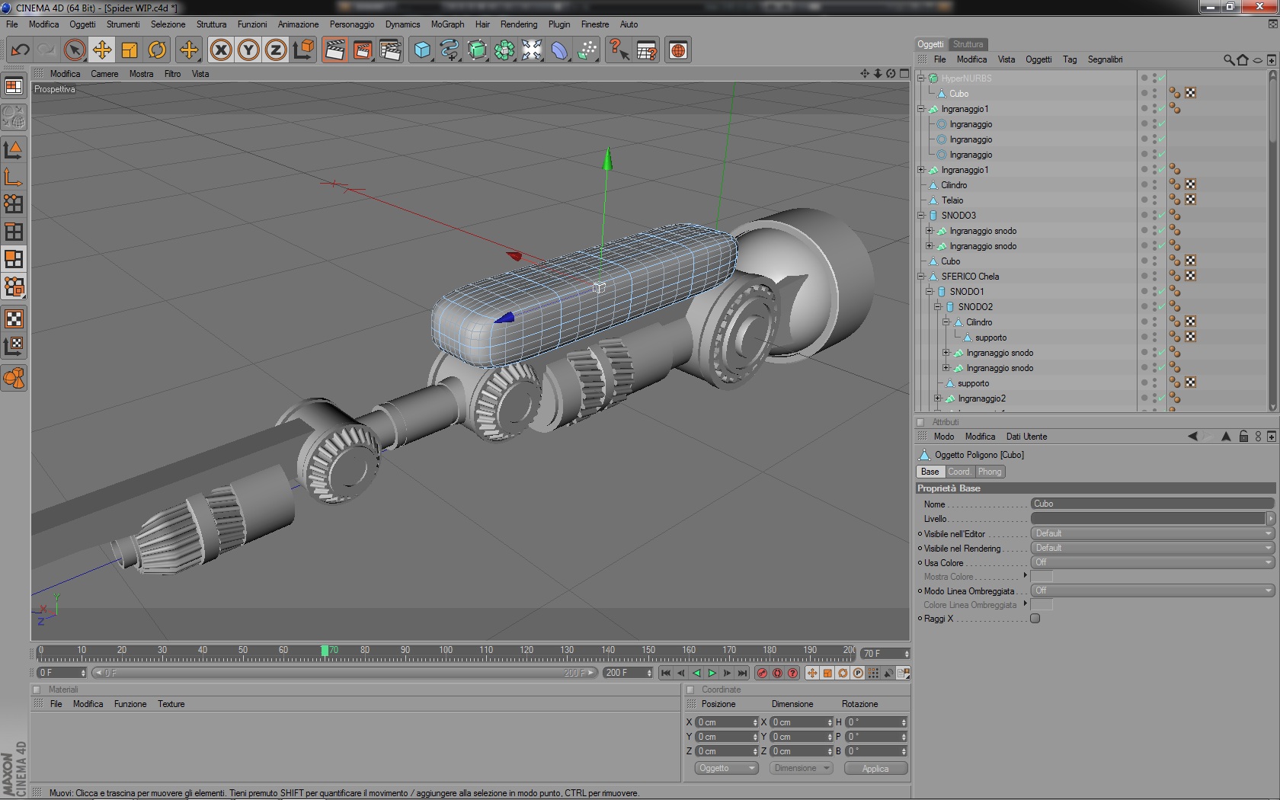
Task: Switch to Phong attribute tab
Action: pos(990,472)
